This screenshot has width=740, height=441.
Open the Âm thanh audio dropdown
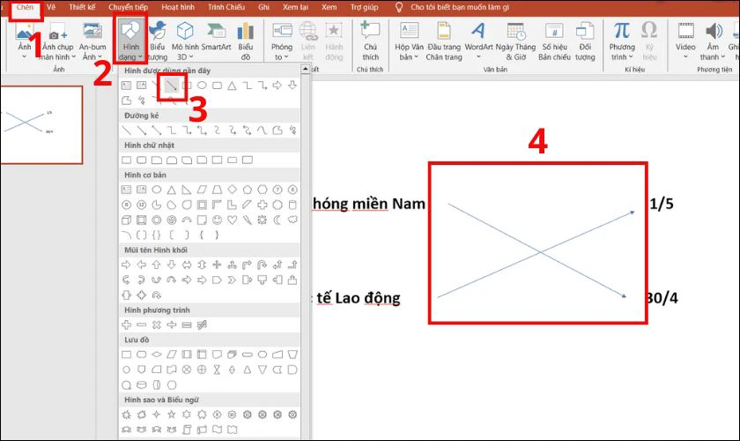point(713,41)
